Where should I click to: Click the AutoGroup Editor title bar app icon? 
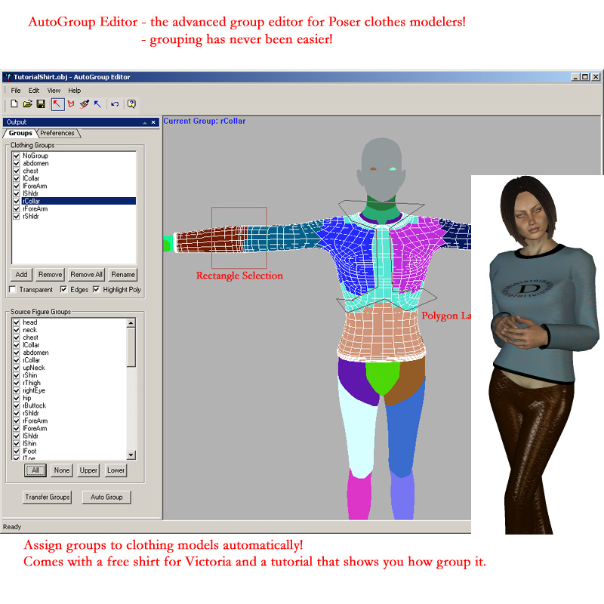tap(8, 77)
